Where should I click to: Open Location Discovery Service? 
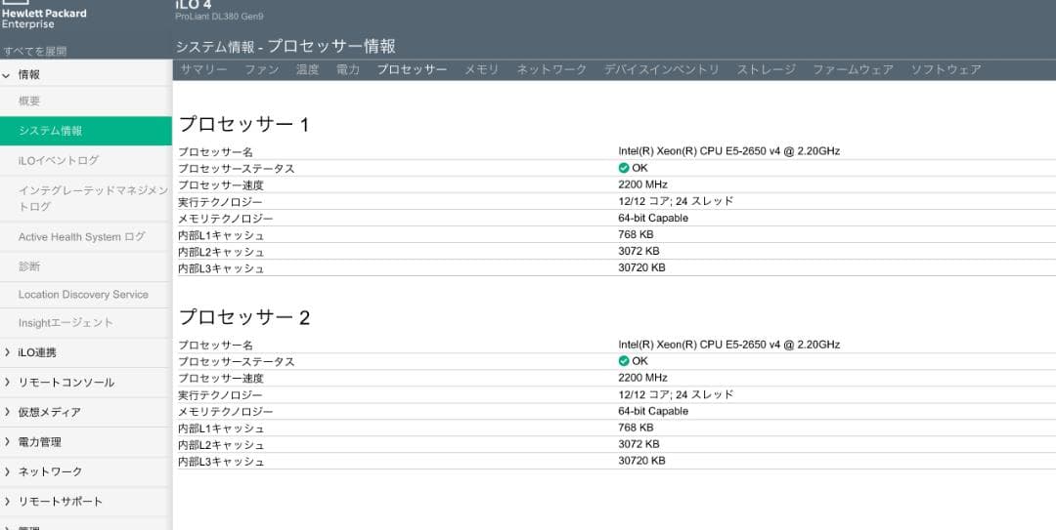(x=85, y=295)
